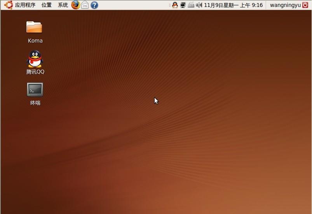The width and height of the screenshot is (312, 214).
Task: Open the blue Help question-mark icon
Action: click(94, 5)
